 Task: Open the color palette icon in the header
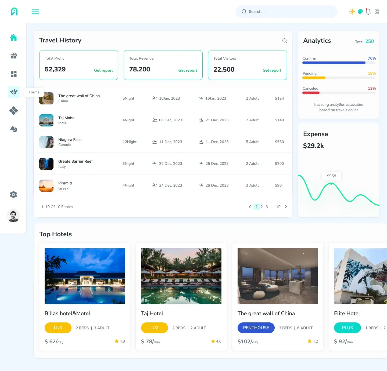pyautogui.click(x=360, y=12)
